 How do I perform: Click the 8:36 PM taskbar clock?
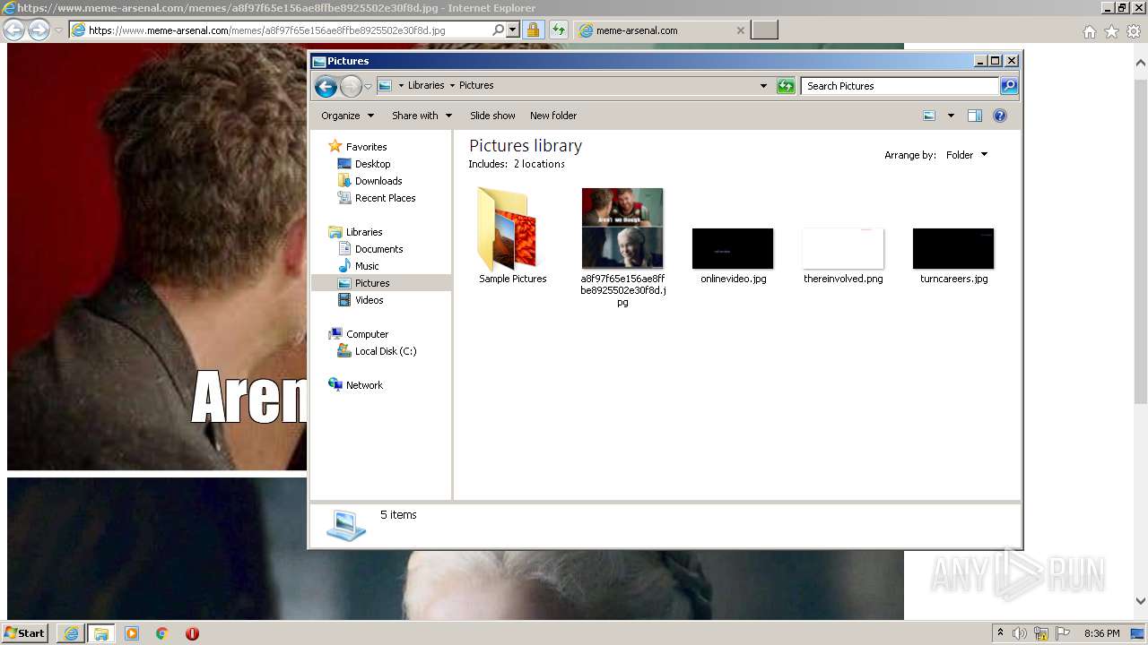click(1102, 633)
